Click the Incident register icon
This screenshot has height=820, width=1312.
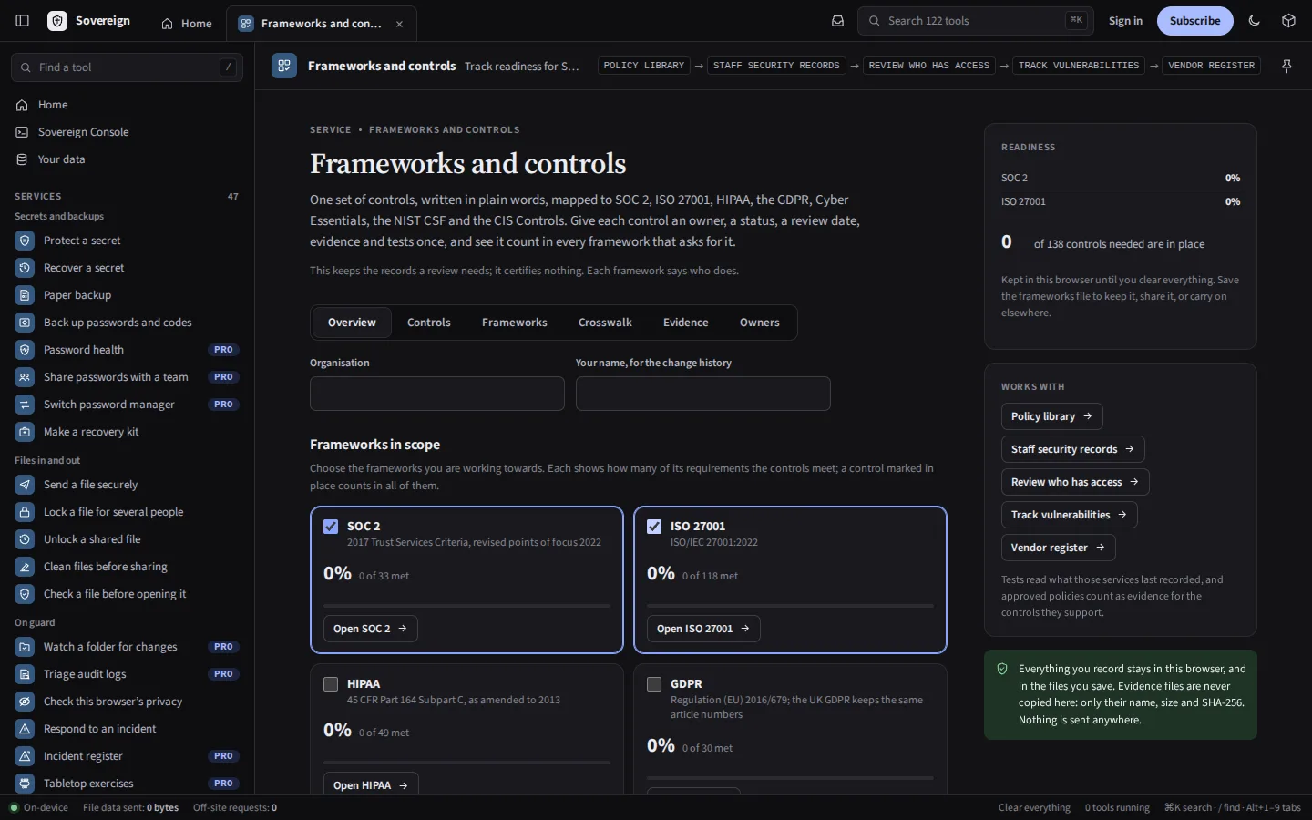pos(25,756)
